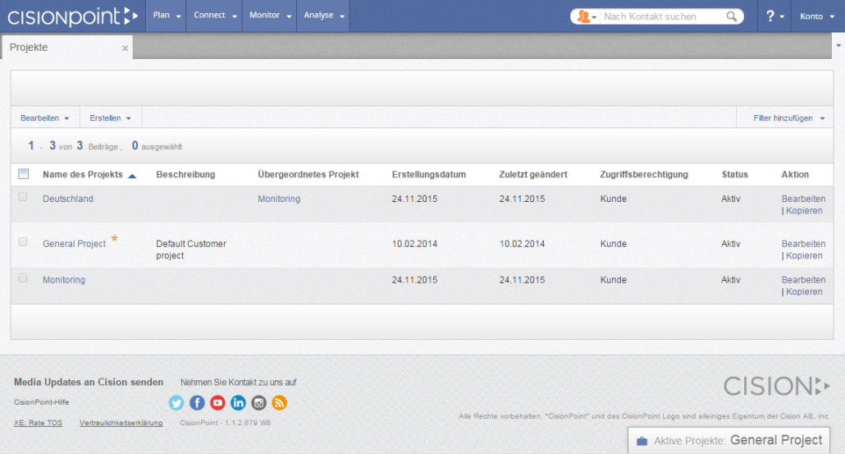Open the LinkedIn social icon
The height and width of the screenshot is (454, 845).
coord(238,403)
